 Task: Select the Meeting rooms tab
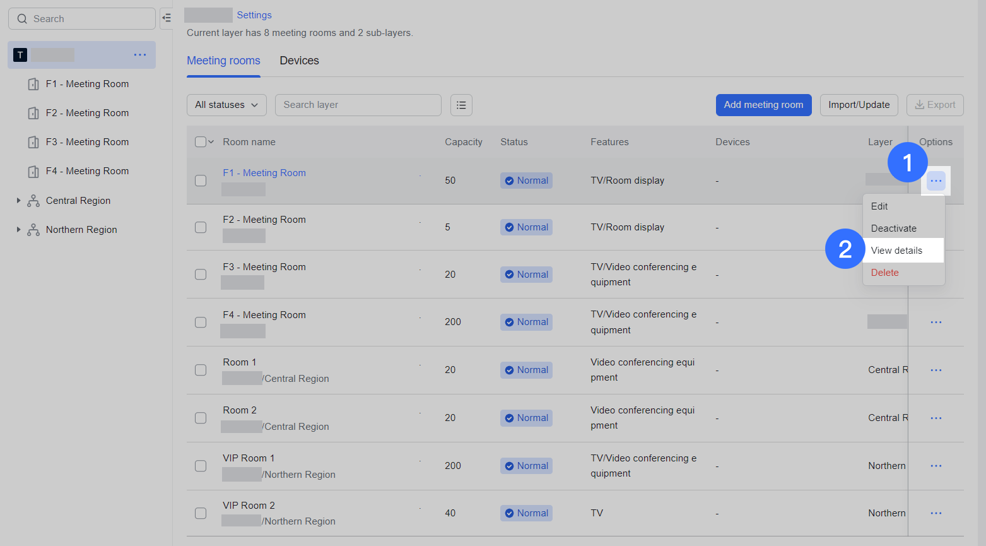point(223,61)
